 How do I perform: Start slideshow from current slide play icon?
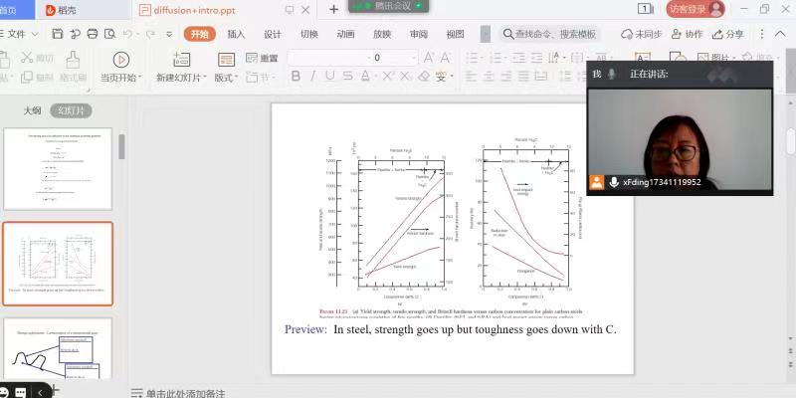point(120,60)
